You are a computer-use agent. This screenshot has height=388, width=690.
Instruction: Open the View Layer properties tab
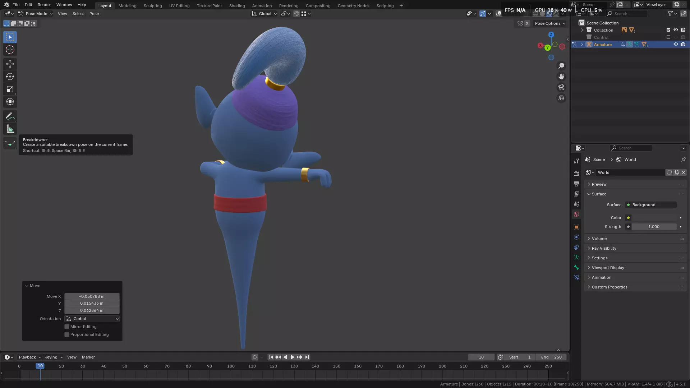click(576, 194)
